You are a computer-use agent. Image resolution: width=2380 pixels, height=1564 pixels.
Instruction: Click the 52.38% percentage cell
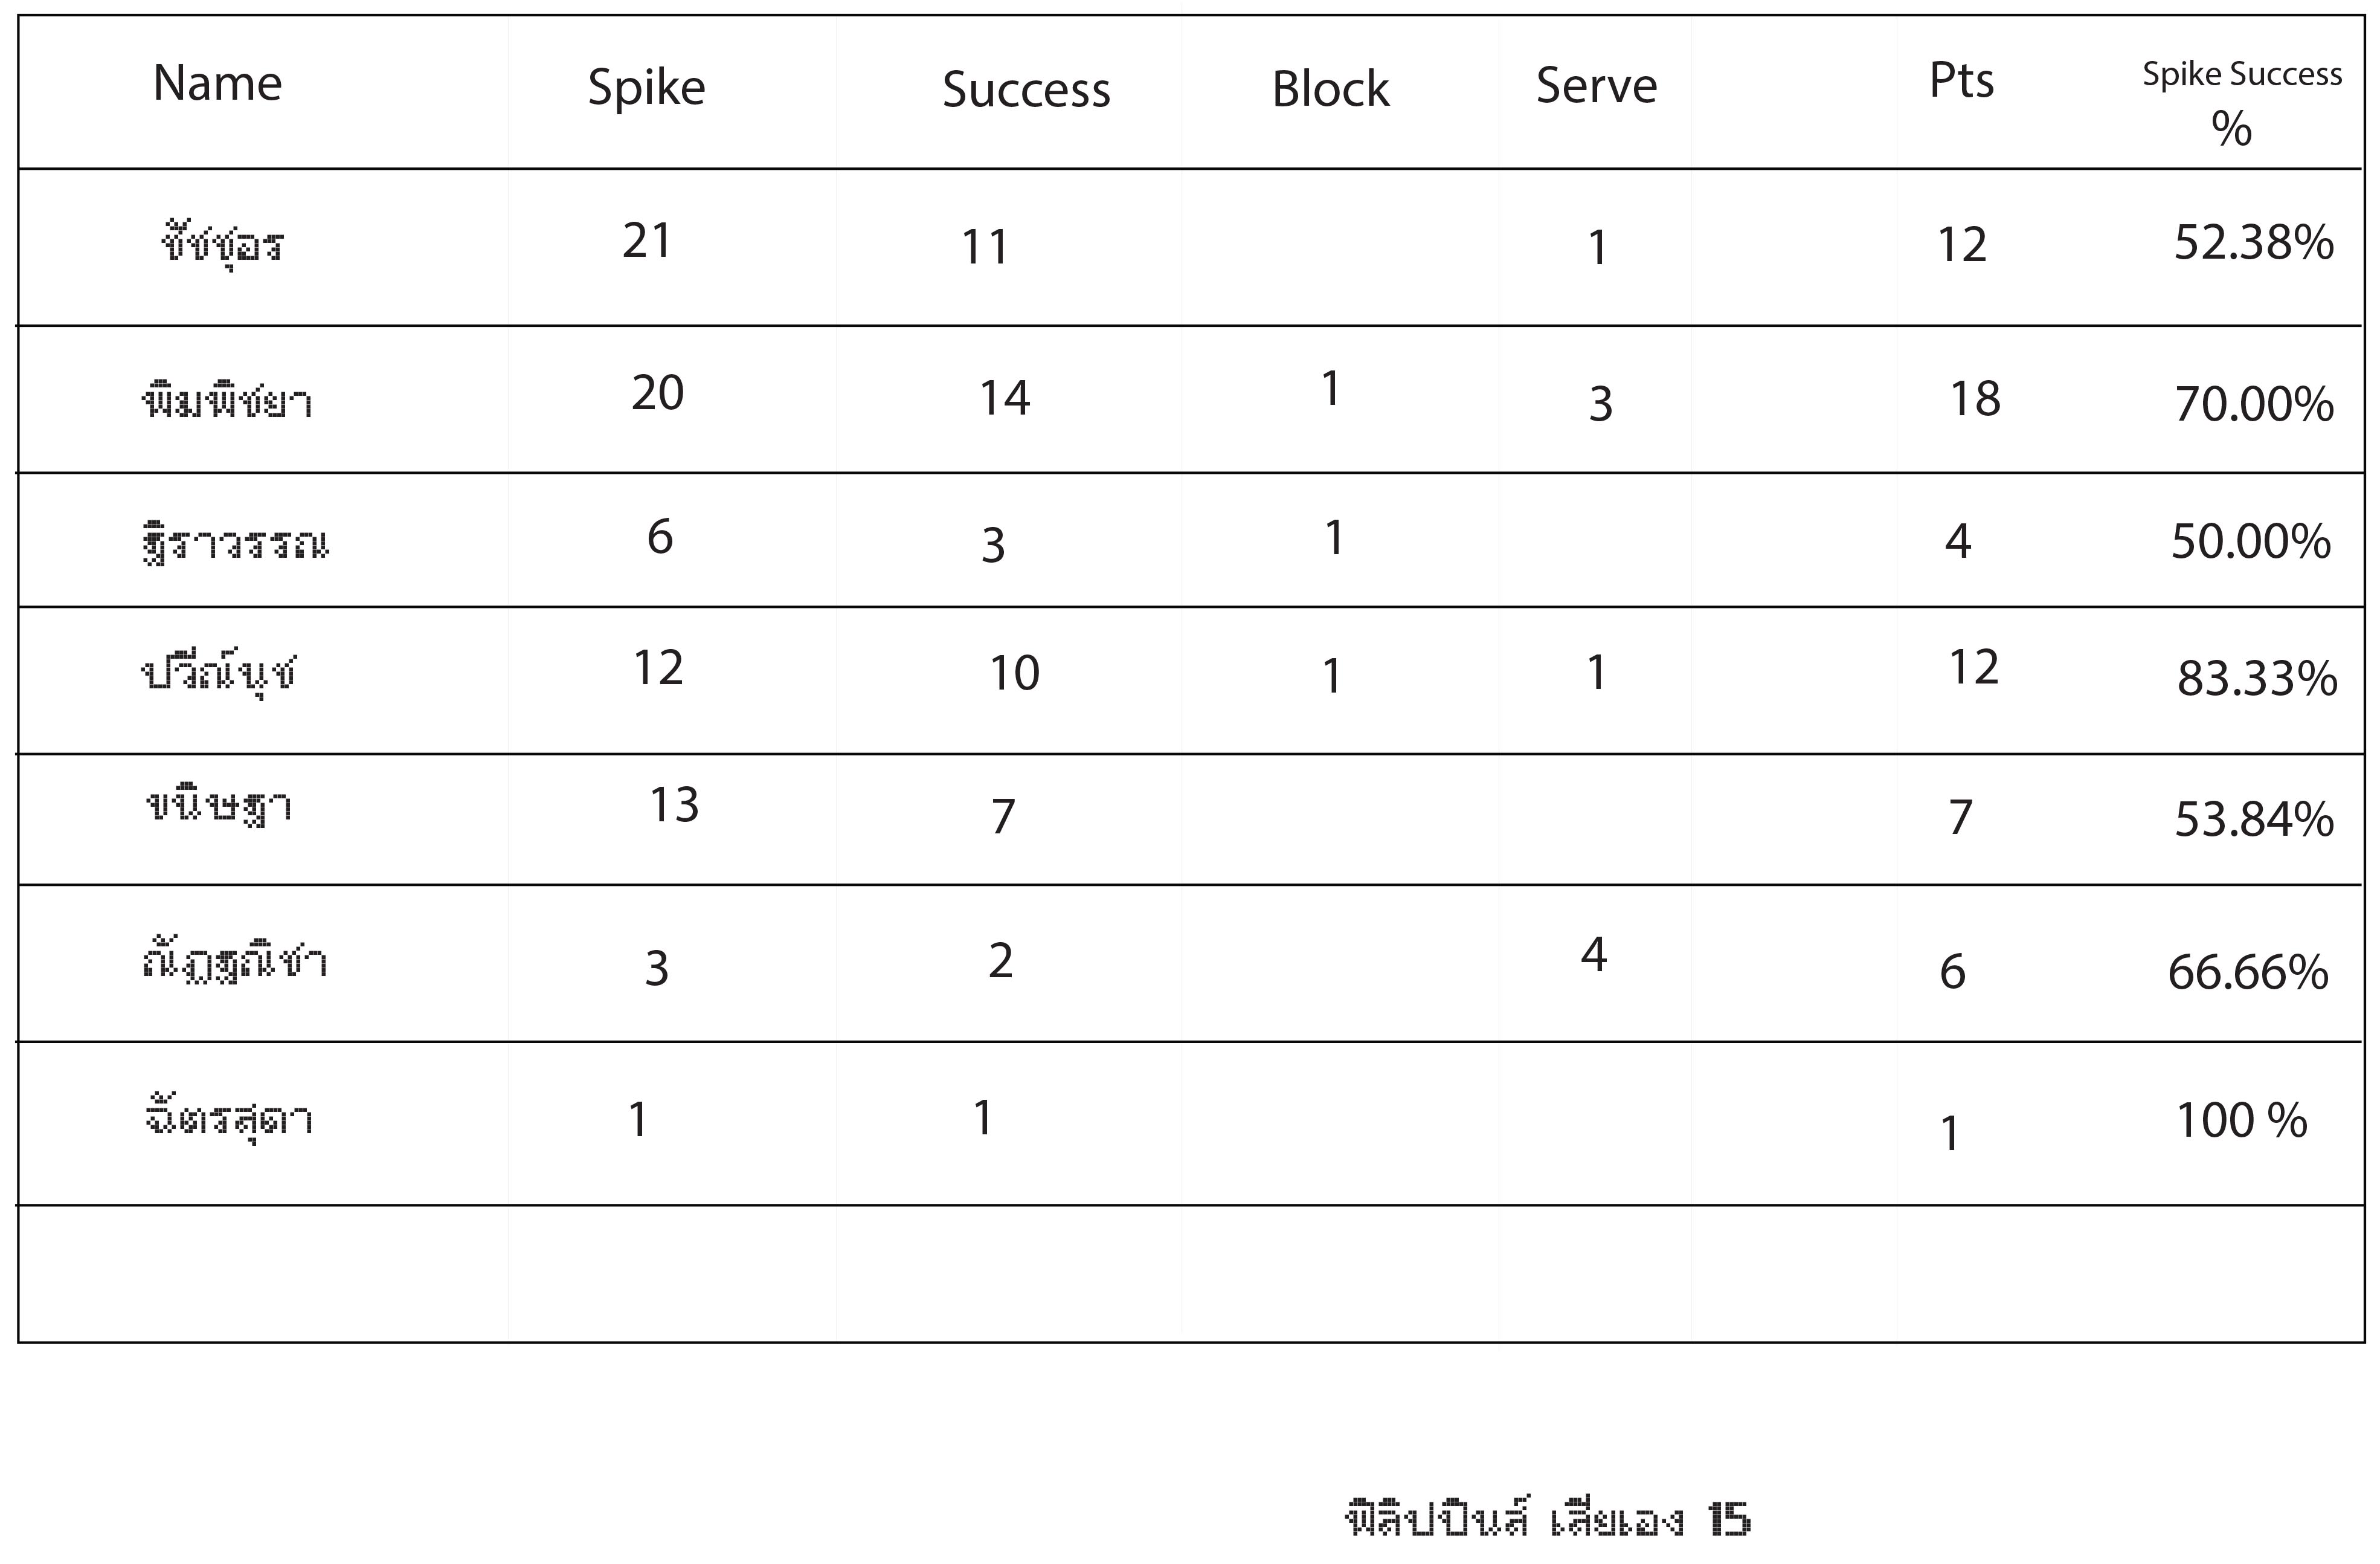(2253, 243)
